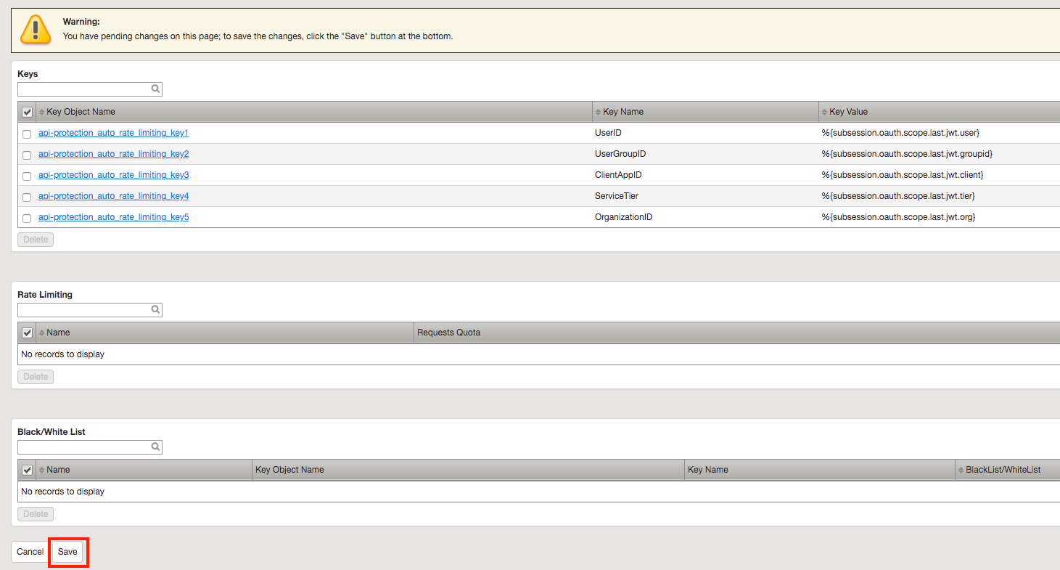Click Key Object Name header in Black/White List

pos(289,470)
